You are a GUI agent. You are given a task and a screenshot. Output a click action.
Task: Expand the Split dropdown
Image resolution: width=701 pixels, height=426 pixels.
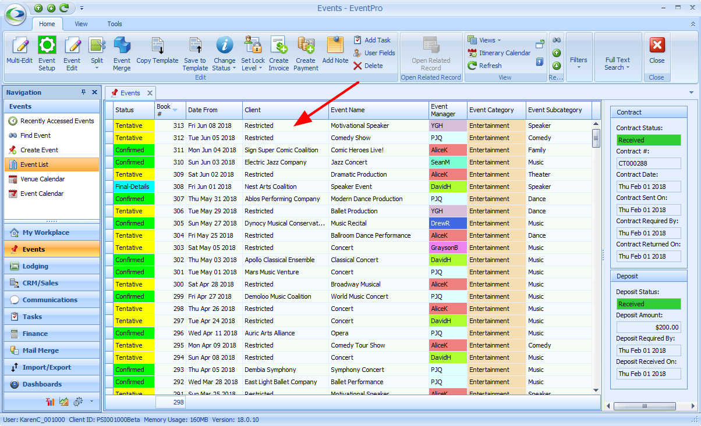point(97,67)
